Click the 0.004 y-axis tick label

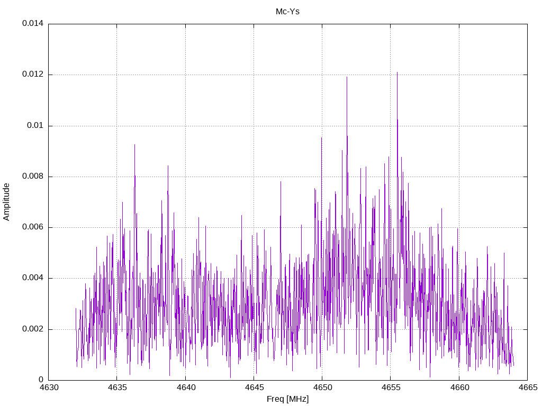pyautogui.click(x=33, y=278)
